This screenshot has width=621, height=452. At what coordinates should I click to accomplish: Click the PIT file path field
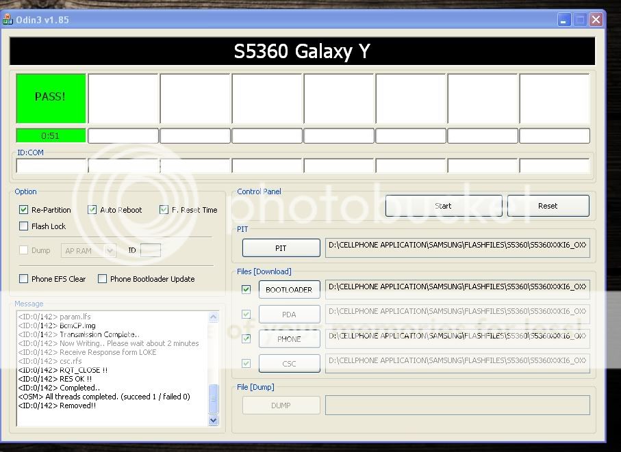pos(457,248)
